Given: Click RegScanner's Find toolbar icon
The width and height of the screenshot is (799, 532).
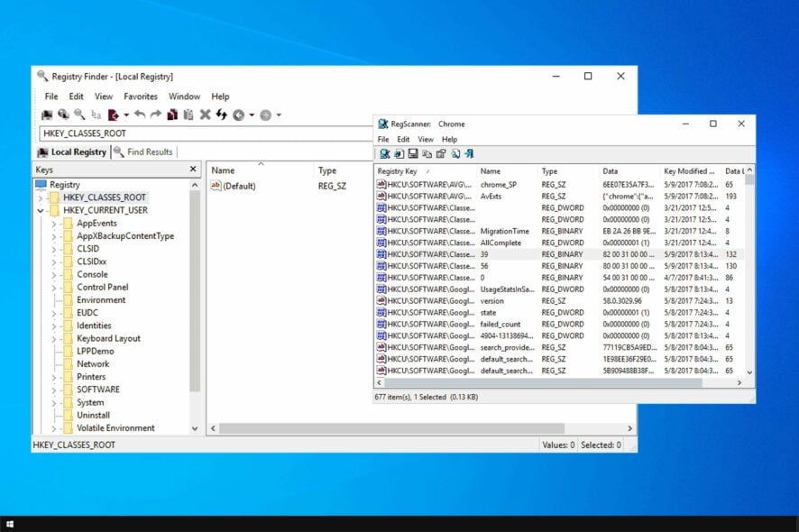Looking at the screenshot, I should pyautogui.click(x=455, y=154).
